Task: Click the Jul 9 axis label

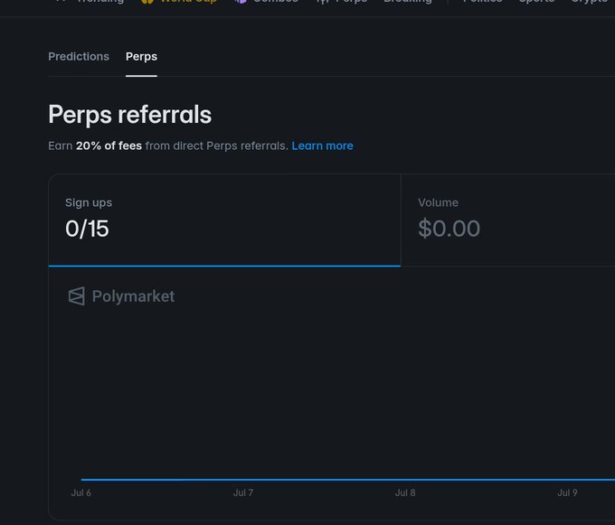Action: [567, 492]
